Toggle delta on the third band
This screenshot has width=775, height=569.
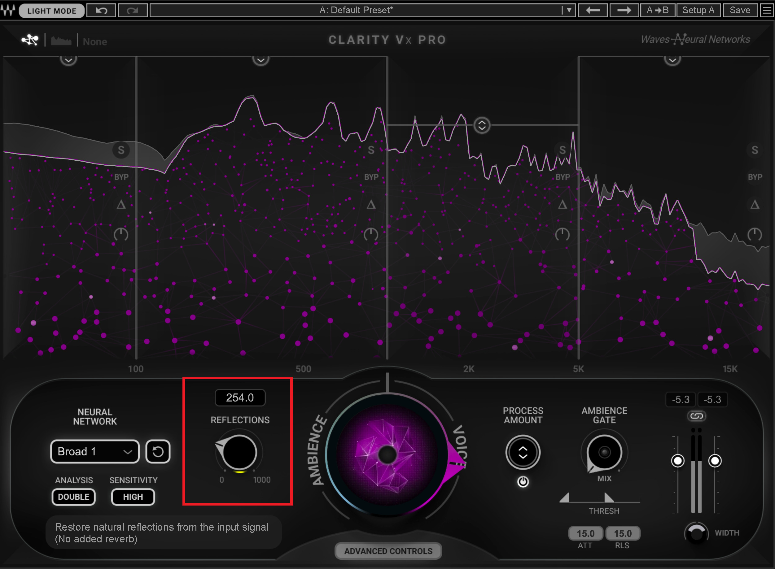pos(563,205)
